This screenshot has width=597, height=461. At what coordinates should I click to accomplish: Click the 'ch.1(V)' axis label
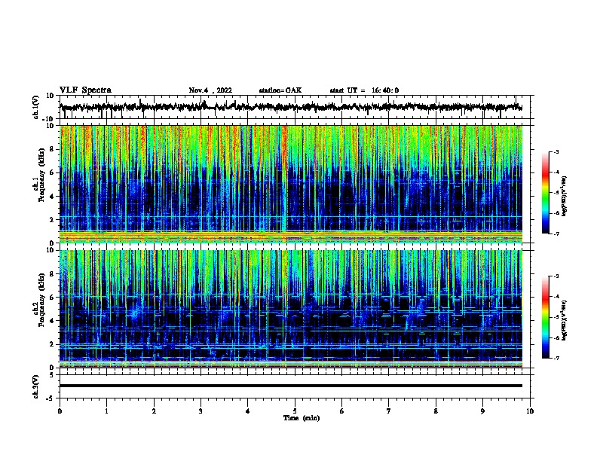36,107
